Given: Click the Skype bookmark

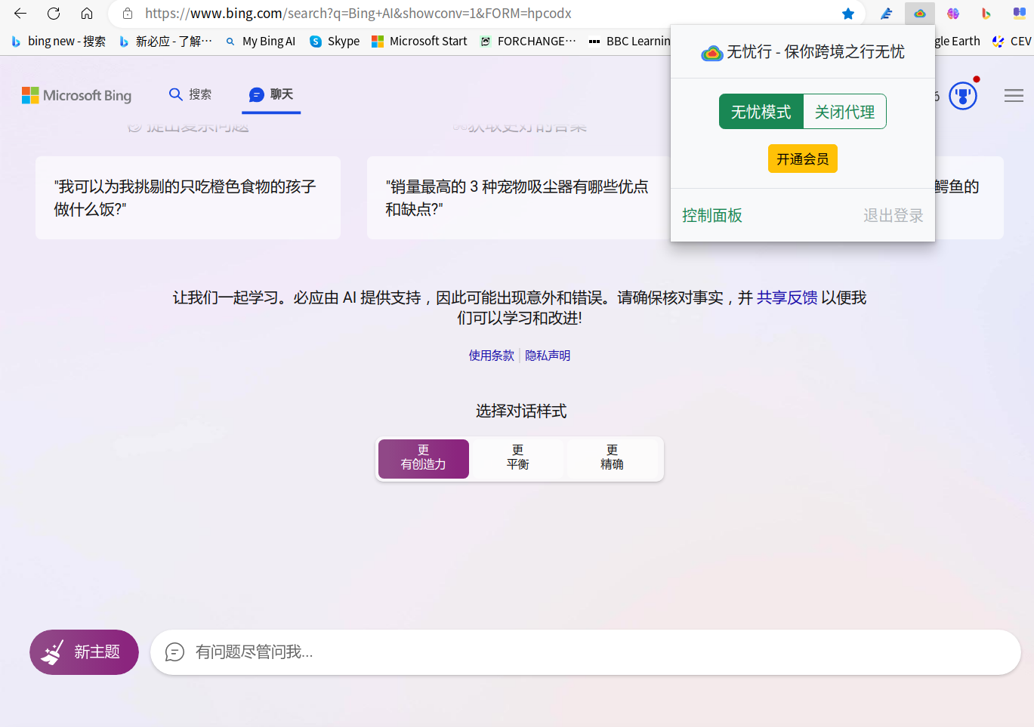Looking at the screenshot, I should (x=334, y=42).
